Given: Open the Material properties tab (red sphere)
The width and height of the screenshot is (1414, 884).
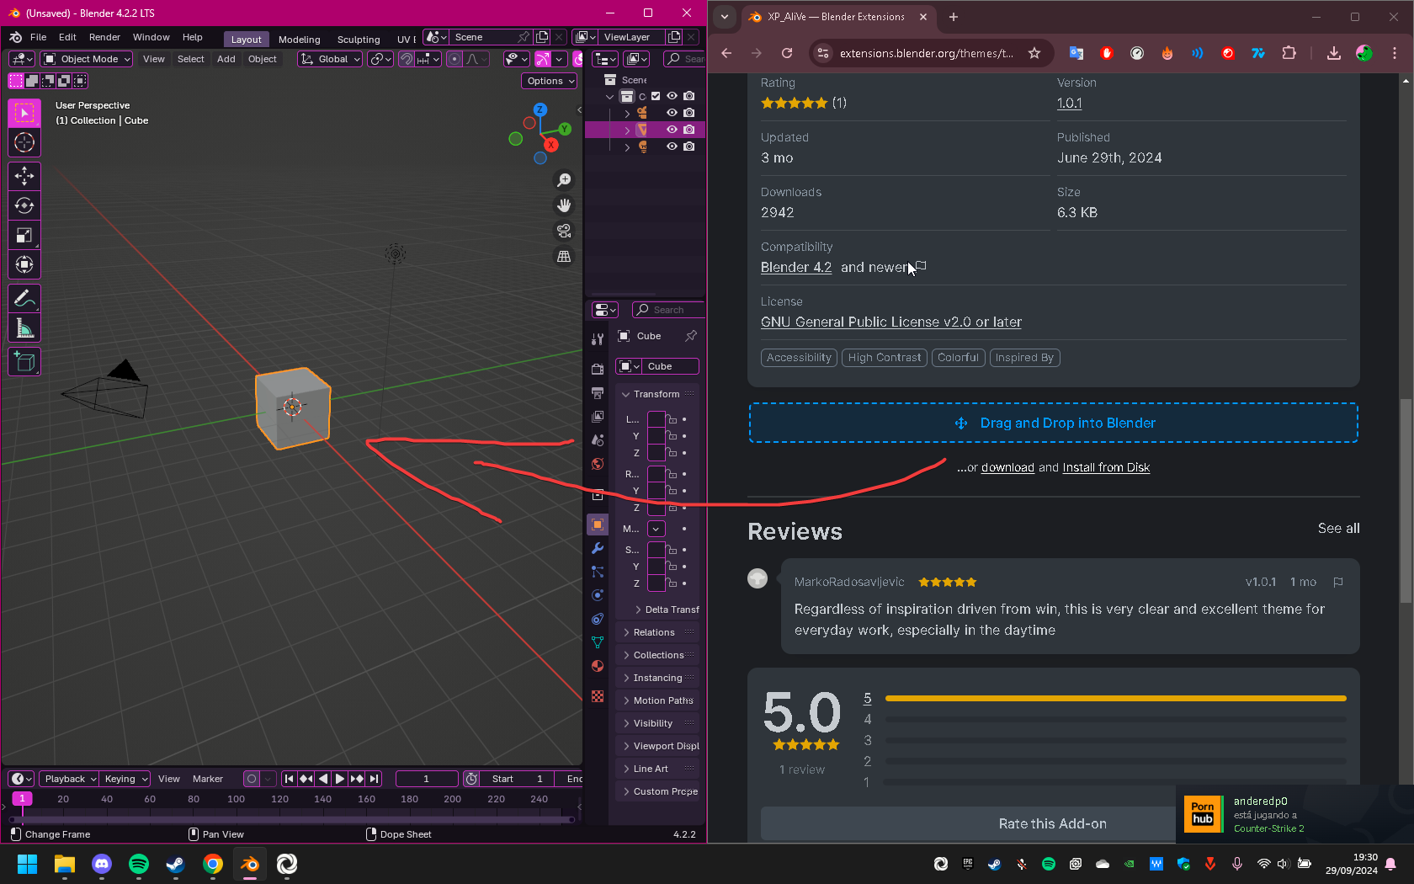Looking at the screenshot, I should coord(598,666).
